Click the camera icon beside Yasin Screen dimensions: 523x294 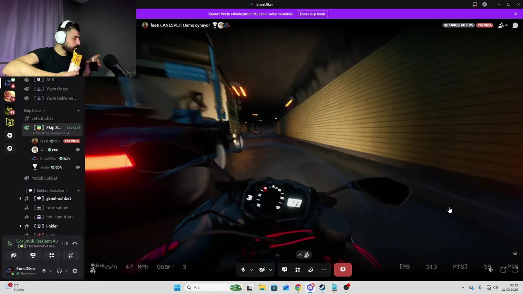click(78, 167)
